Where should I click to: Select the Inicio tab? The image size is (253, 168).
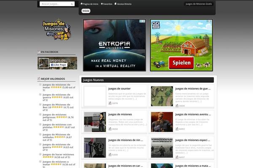pyautogui.click(x=86, y=11)
